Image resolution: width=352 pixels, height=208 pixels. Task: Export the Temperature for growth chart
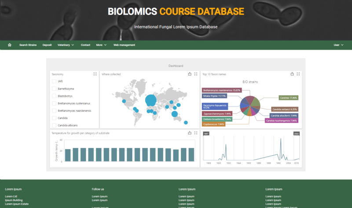[190, 133]
